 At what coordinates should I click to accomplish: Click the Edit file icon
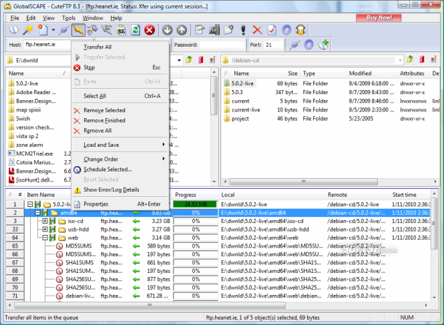(x=200, y=30)
